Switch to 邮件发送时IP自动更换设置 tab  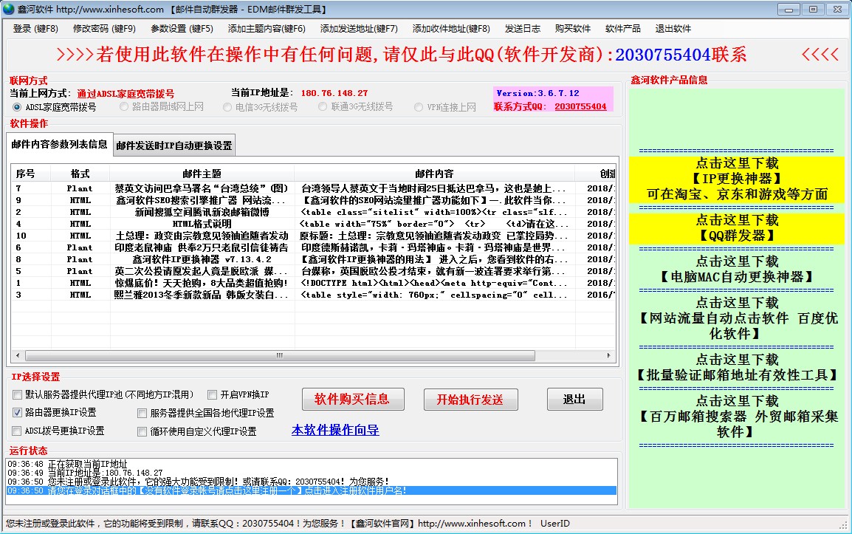(x=174, y=146)
